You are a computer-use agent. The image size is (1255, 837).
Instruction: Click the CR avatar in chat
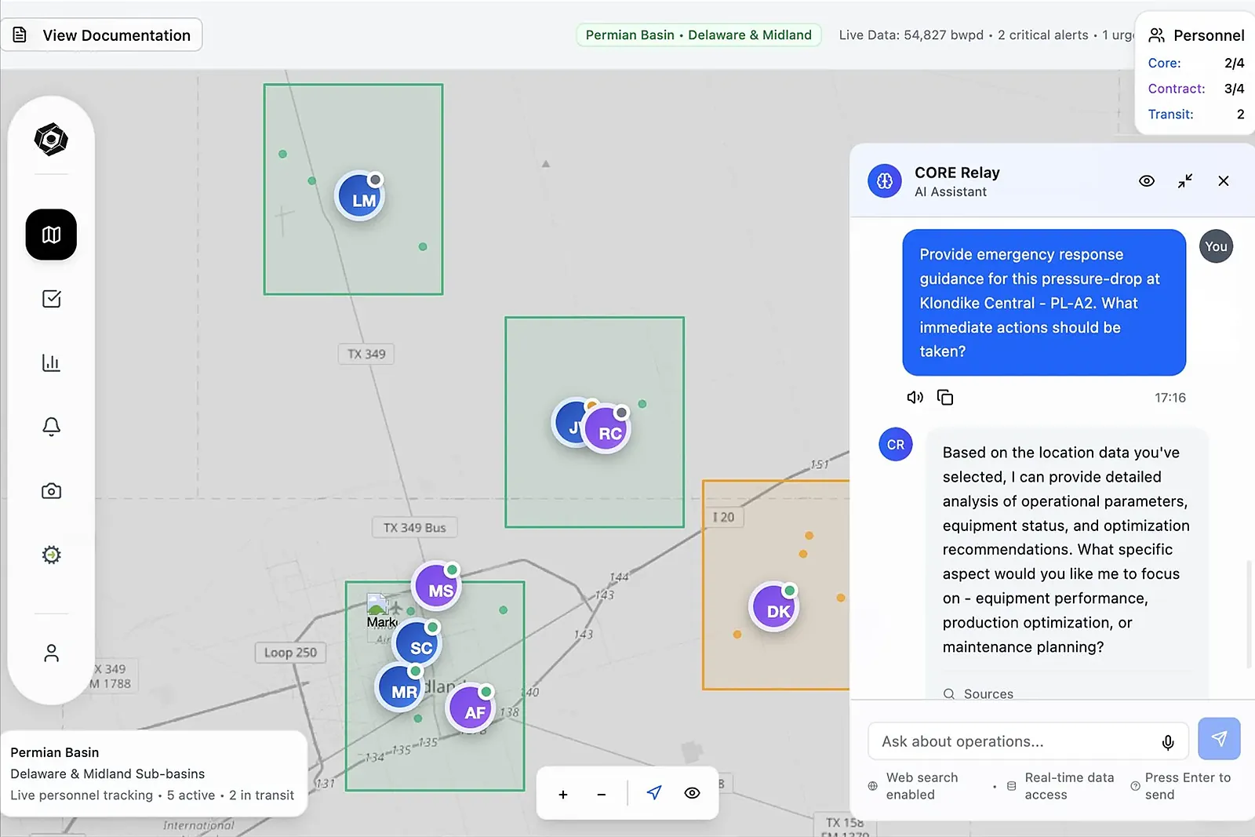point(896,444)
